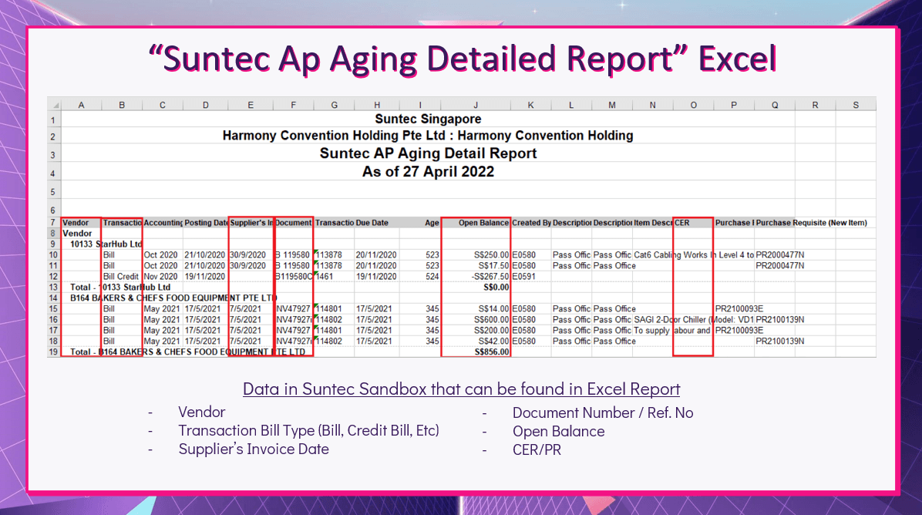Click posting date '19/11/2020' in row 12
Screen dimensions: 922x515
click(204, 276)
